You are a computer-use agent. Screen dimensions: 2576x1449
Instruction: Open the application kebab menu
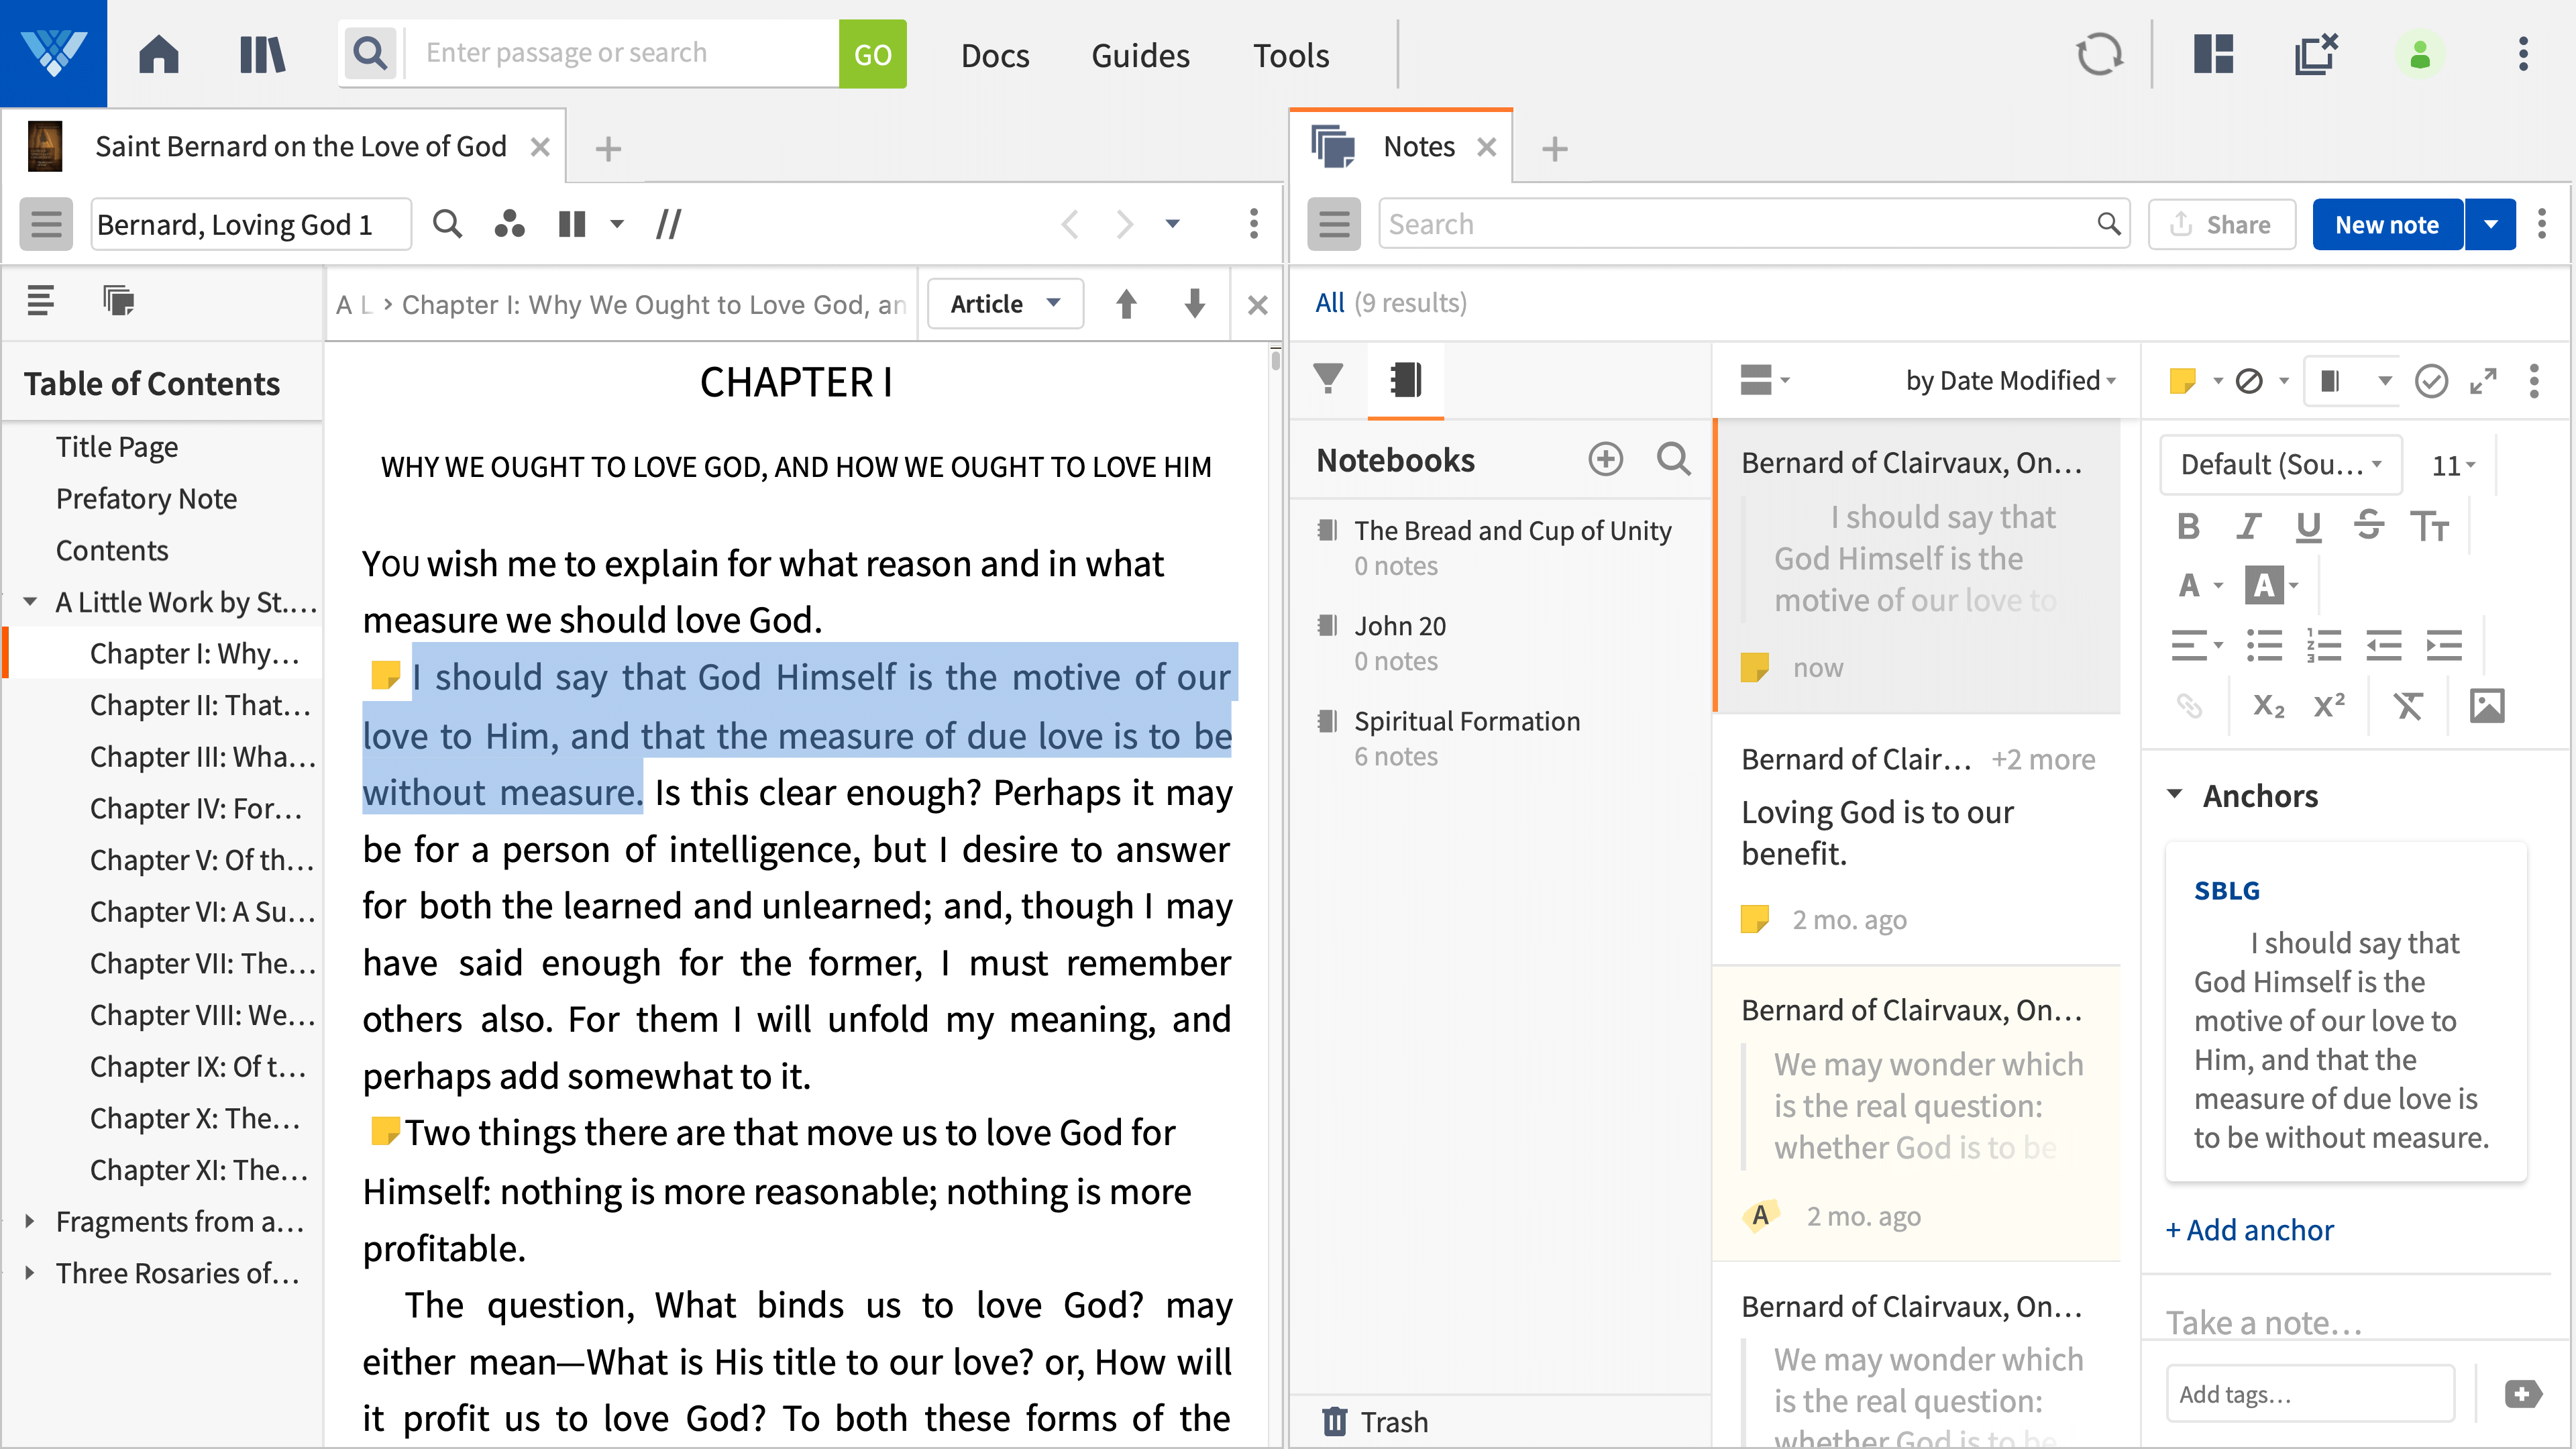pos(2523,54)
